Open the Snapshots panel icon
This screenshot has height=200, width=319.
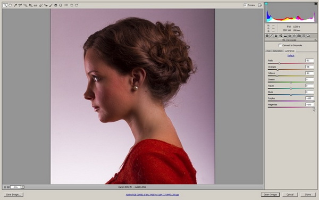coord(308,36)
